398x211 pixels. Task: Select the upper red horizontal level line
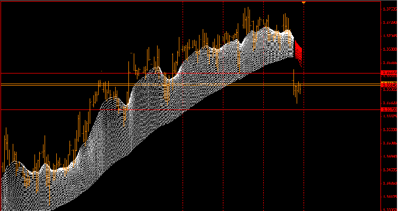191,73
